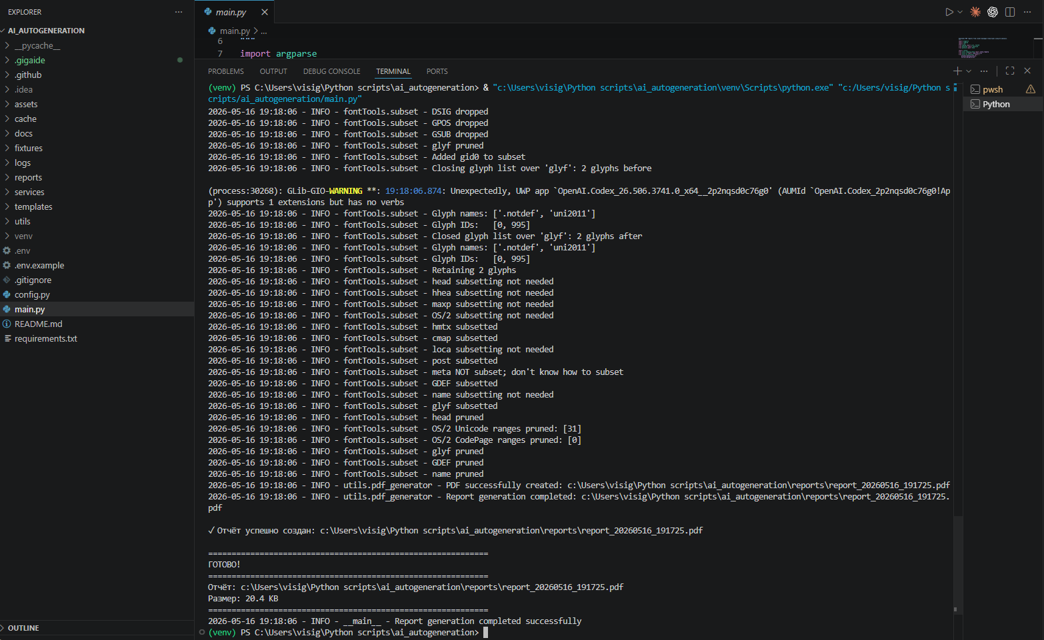Viewport: 1044px width, 640px height.
Task: Click the .env.example gear icon
Action: [x=7, y=265]
